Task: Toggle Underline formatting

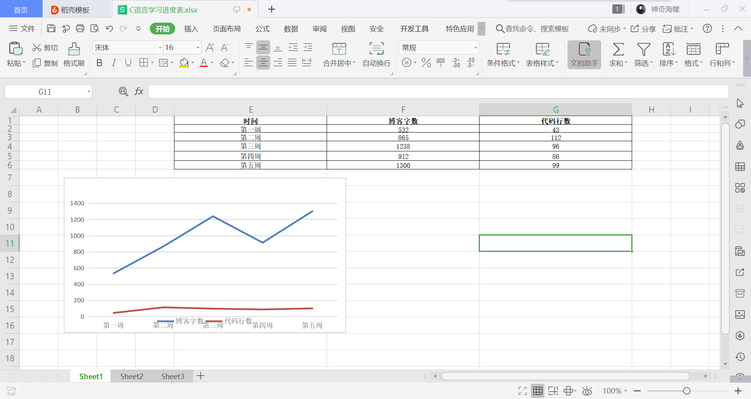Action: tap(128, 63)
